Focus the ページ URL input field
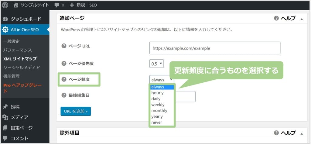 (x=215, y=48)
